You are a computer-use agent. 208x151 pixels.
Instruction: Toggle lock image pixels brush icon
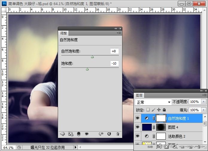pyautogui.click(x=154, y=110)
